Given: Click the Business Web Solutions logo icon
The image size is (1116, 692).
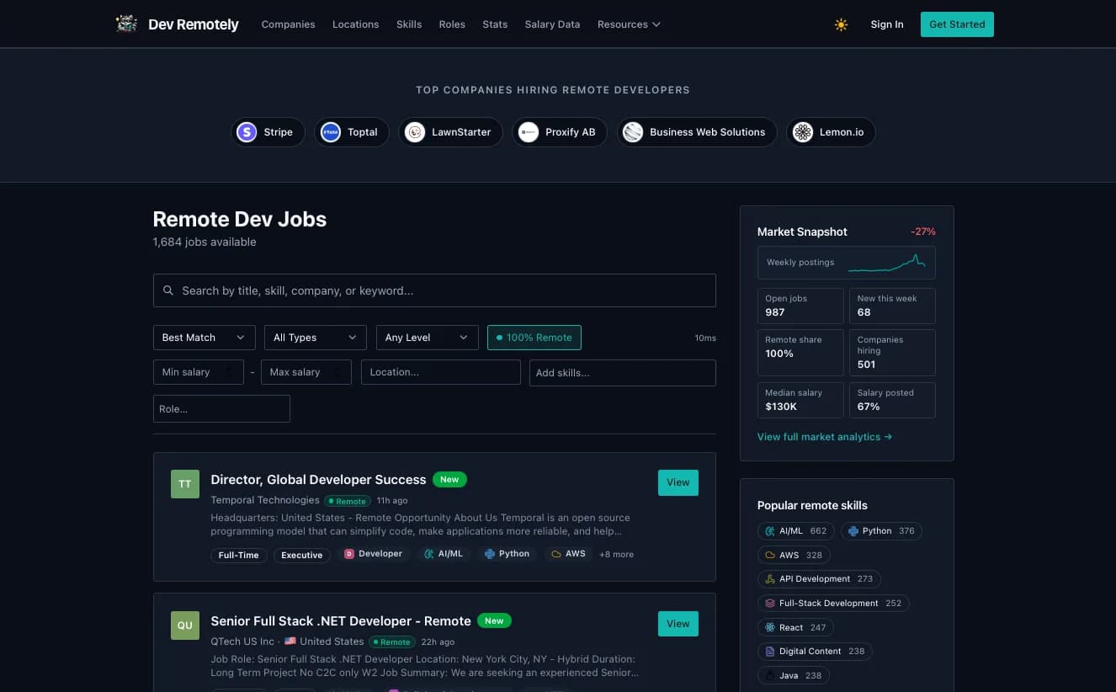Looking at the screenshot, I should [633, 132].
